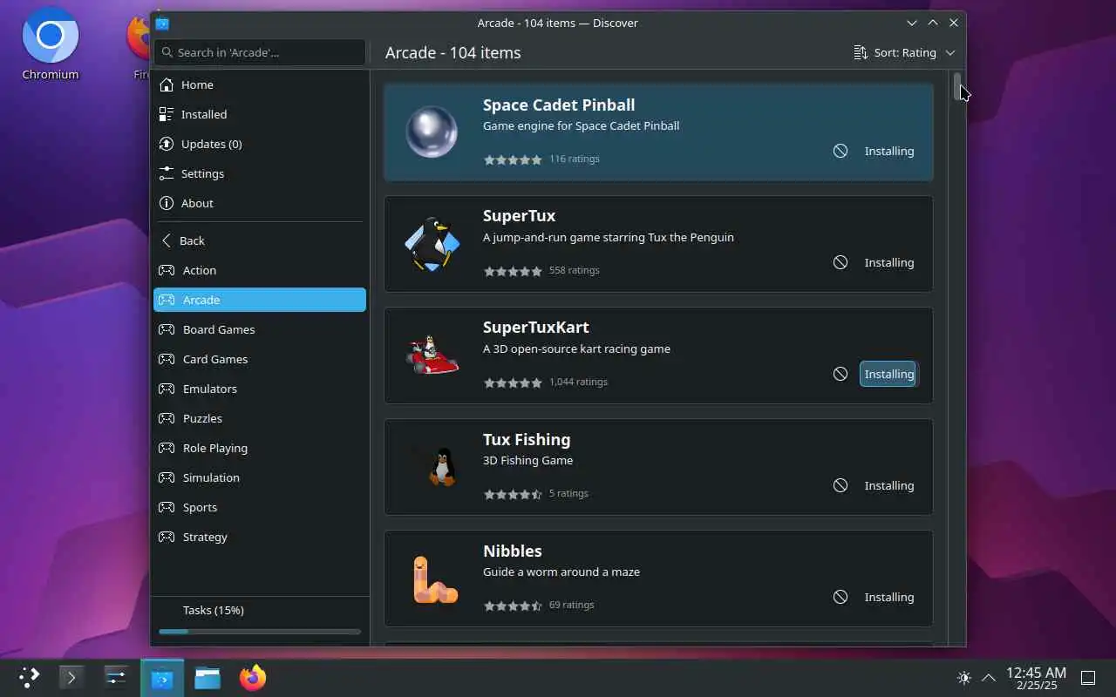Open the About page
This screenshot has width=1116, height=697.
pyautogui.click(x=260, y=203)
